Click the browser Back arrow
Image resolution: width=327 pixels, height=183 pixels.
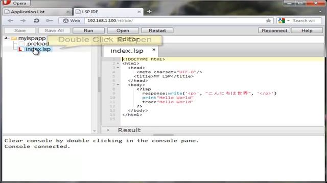coord(10,21)
